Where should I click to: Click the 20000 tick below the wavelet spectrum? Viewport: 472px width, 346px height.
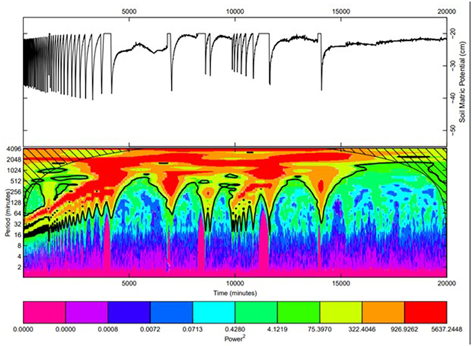point(447,283)
